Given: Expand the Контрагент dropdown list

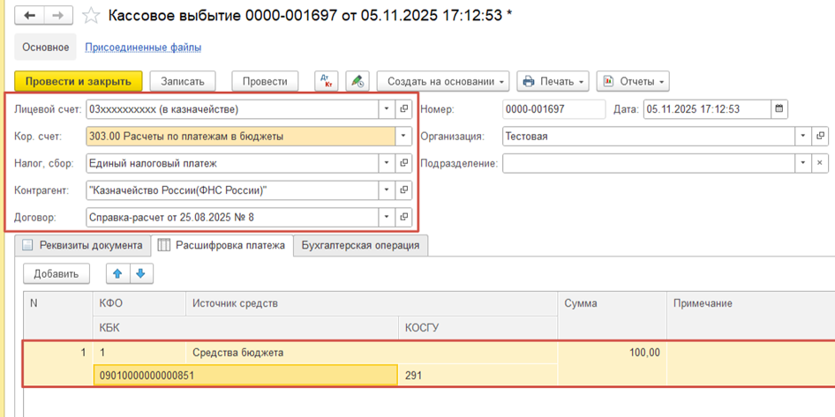Looking at the screenshot, I should [x=387, y=190].
